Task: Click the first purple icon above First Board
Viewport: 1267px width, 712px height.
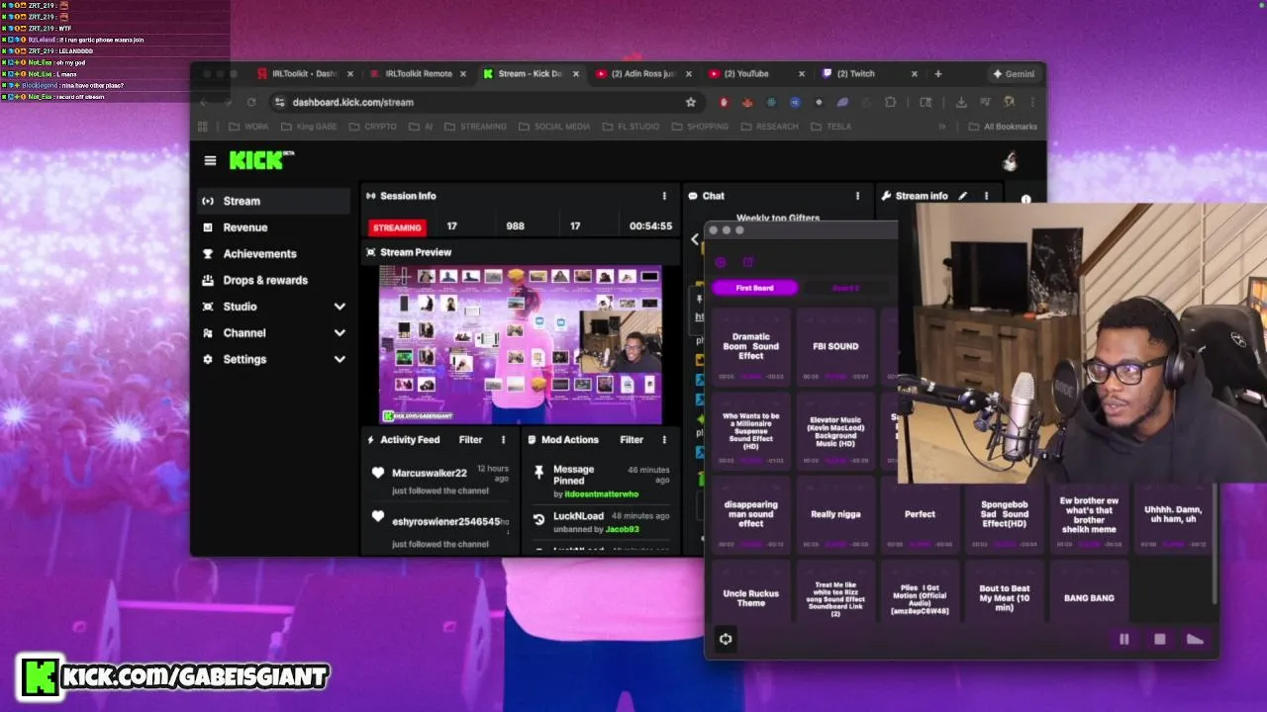Action: [x=721, y=262]
